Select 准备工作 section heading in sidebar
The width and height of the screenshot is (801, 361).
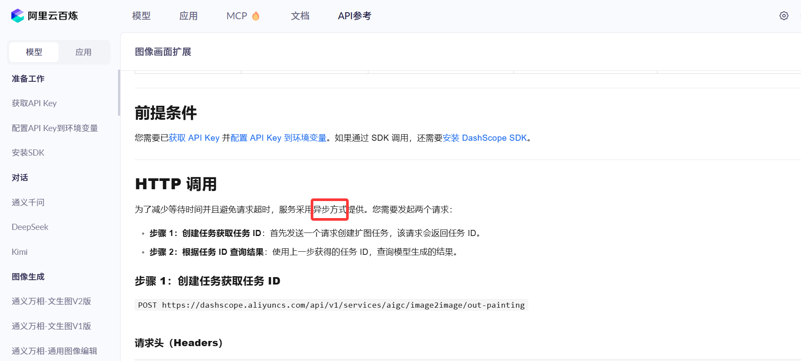(x=28, y=79)
